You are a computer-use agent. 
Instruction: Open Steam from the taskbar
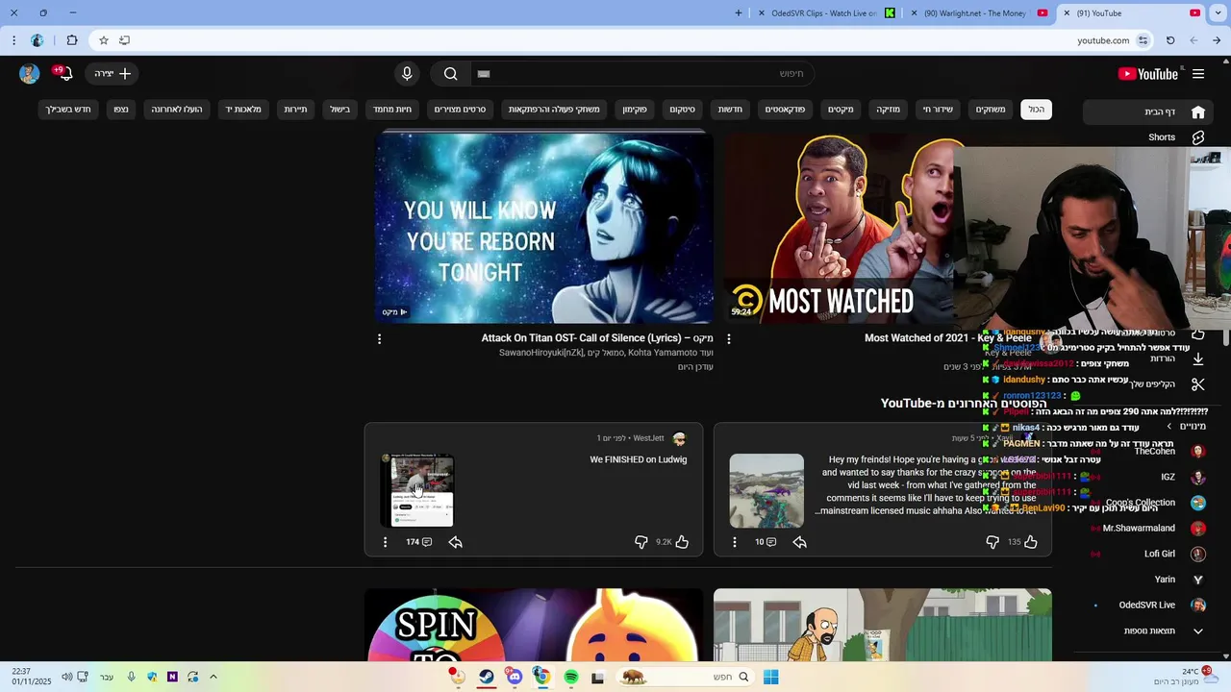[487, 678]
